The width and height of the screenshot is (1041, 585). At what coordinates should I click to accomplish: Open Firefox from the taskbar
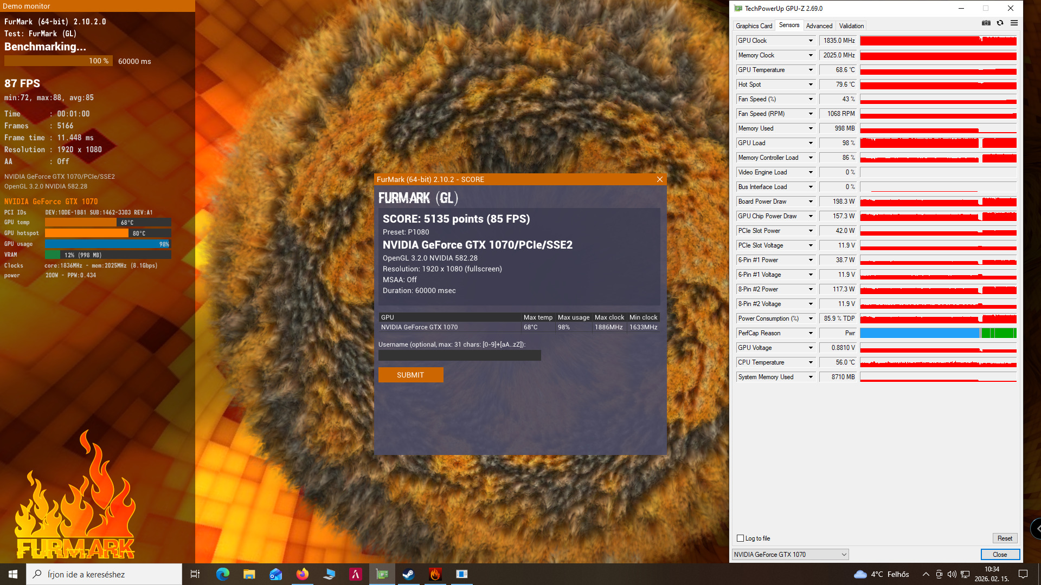[x=302, y=574]
